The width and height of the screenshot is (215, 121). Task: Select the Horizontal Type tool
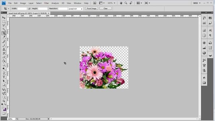click(4, 77)
